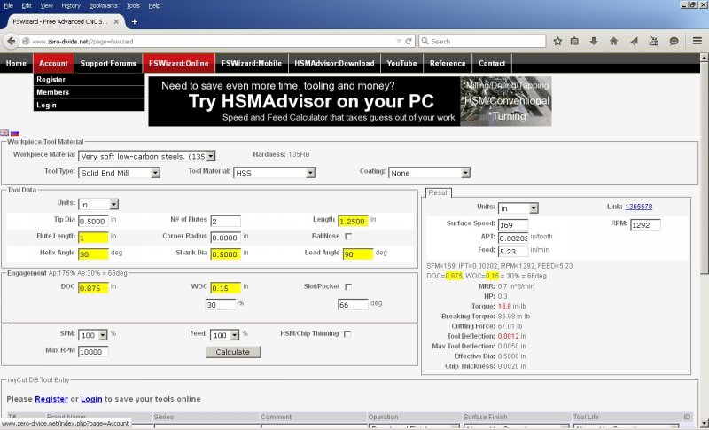
Task: Open the Coating dropdown list
Action: pyautogui.click(x=429, y=173)
